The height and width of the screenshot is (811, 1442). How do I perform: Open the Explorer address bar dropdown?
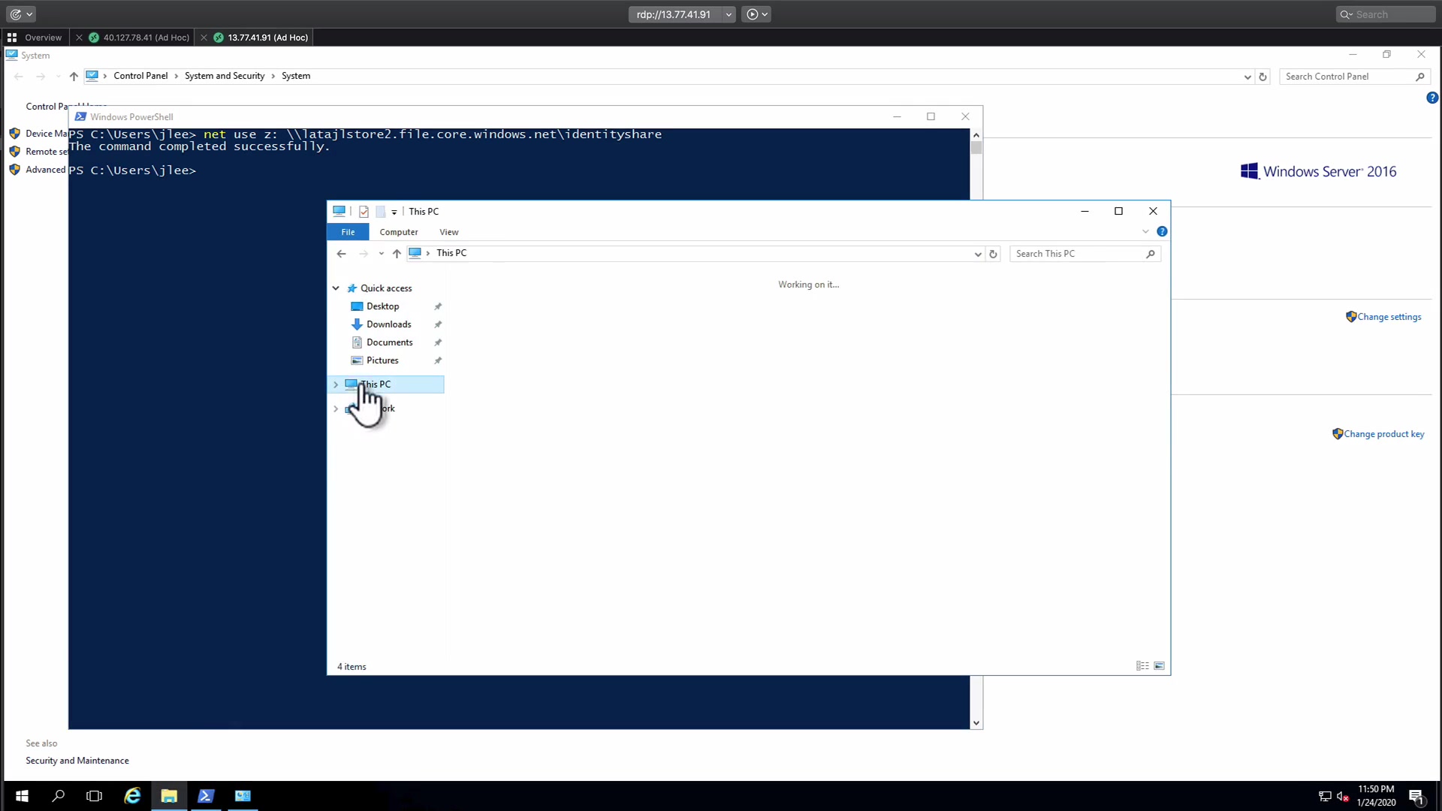977,254
